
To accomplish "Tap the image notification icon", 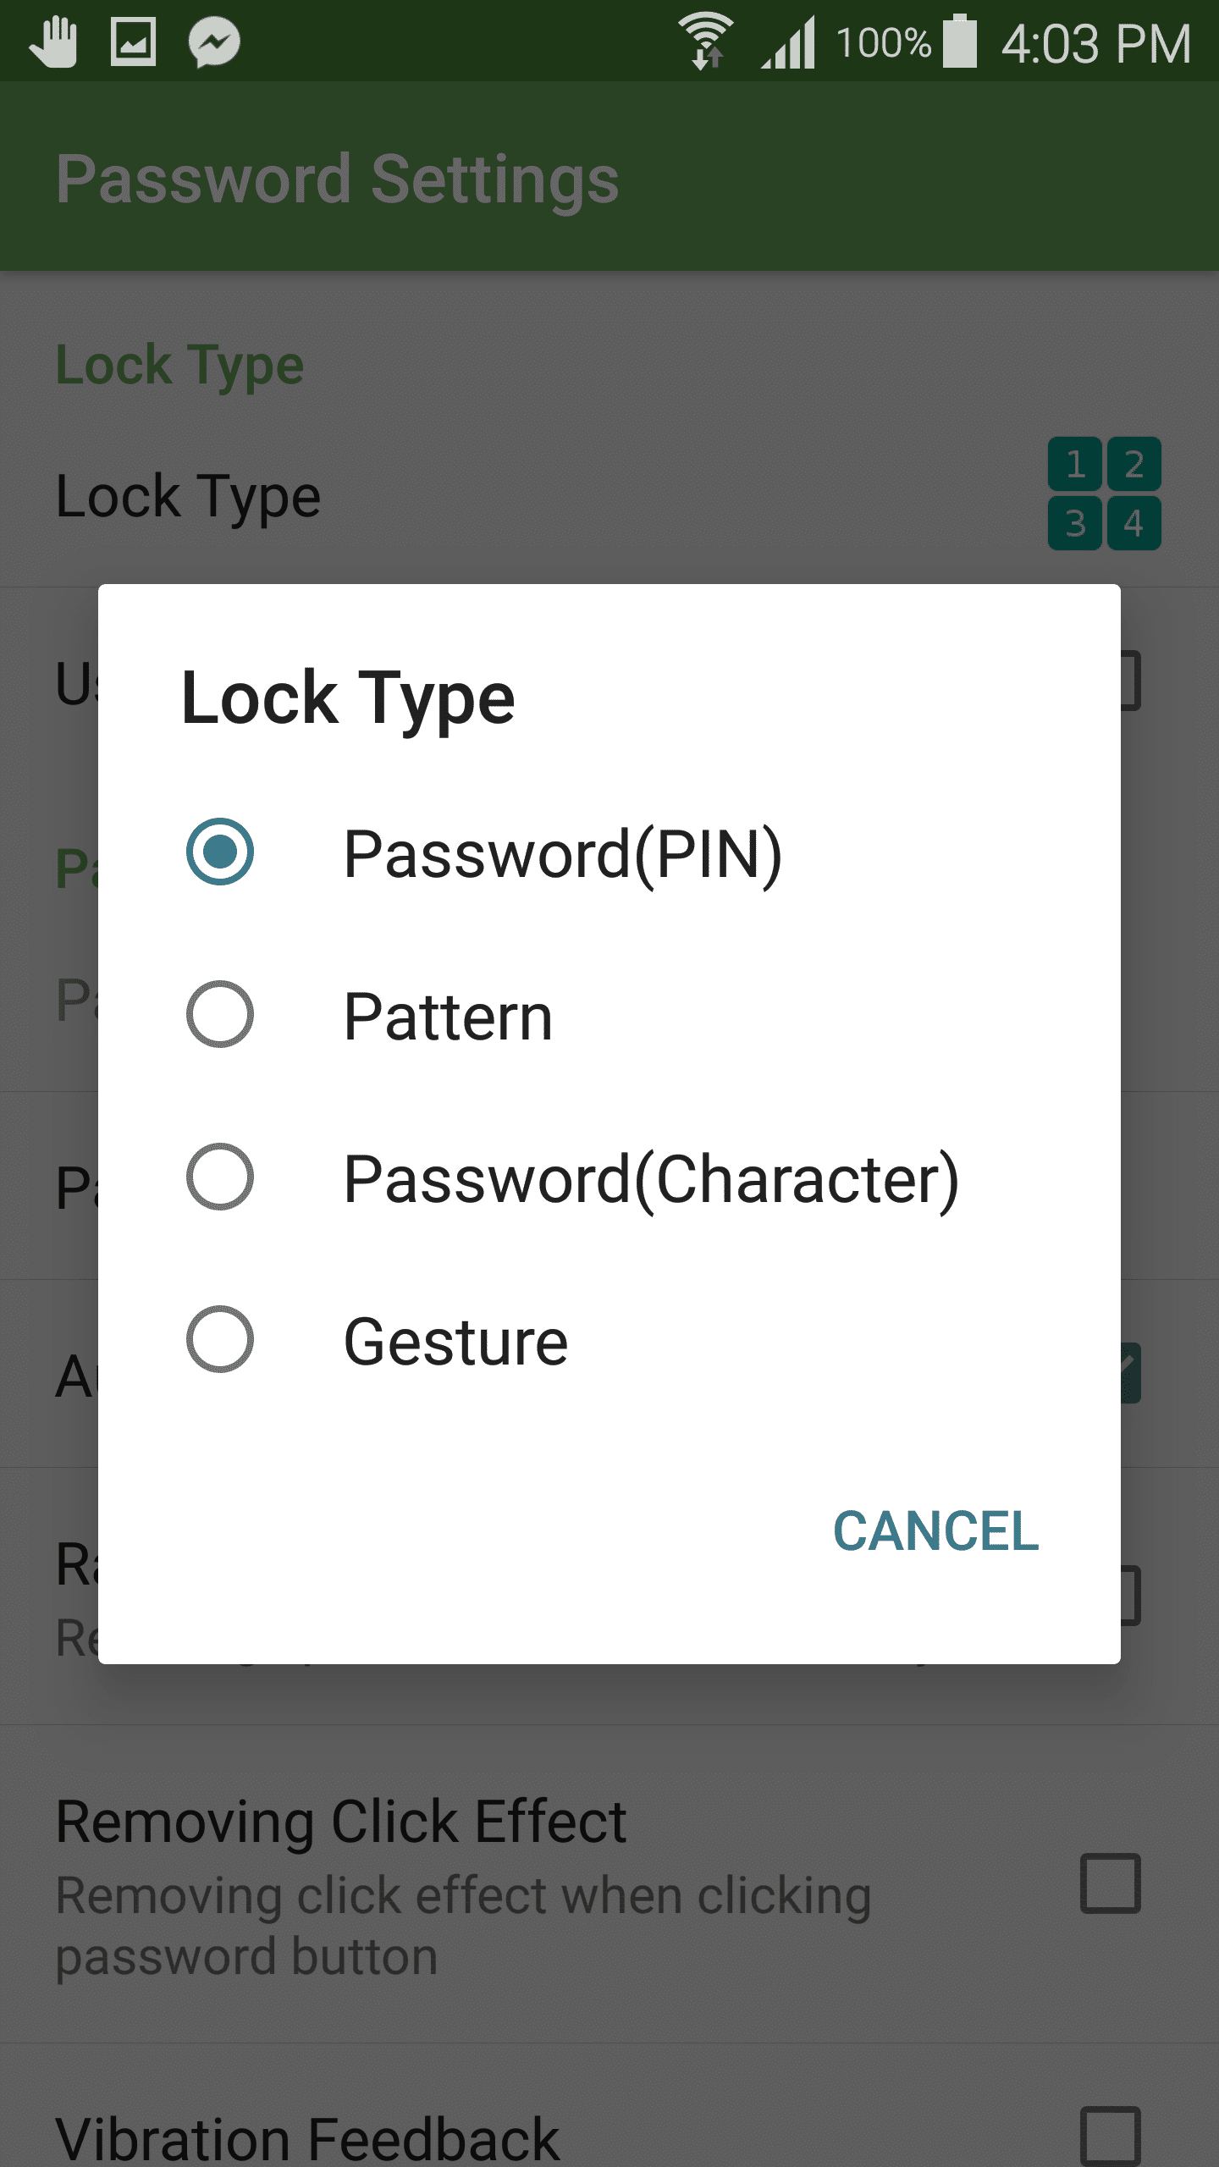I will click(x=134, y=41).
